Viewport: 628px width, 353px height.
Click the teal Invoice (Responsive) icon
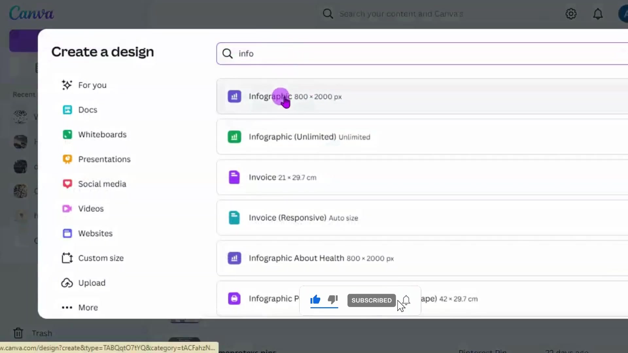(x=234, y=218)
